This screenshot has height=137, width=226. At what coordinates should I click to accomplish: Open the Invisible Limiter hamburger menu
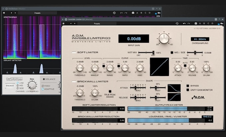[x=63, y=24]
